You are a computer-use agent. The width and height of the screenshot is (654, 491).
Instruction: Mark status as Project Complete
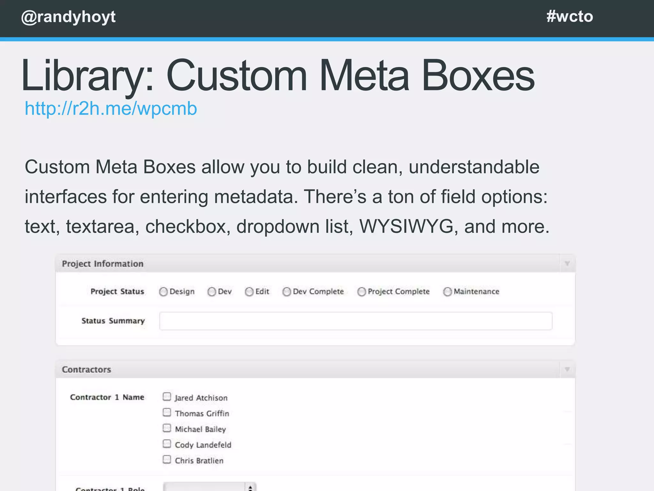tap(361, 292)
